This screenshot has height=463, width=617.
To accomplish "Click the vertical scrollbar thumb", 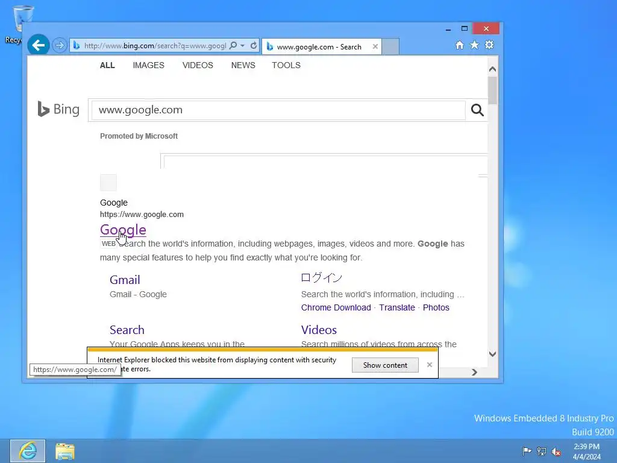I will coord(492,90).
